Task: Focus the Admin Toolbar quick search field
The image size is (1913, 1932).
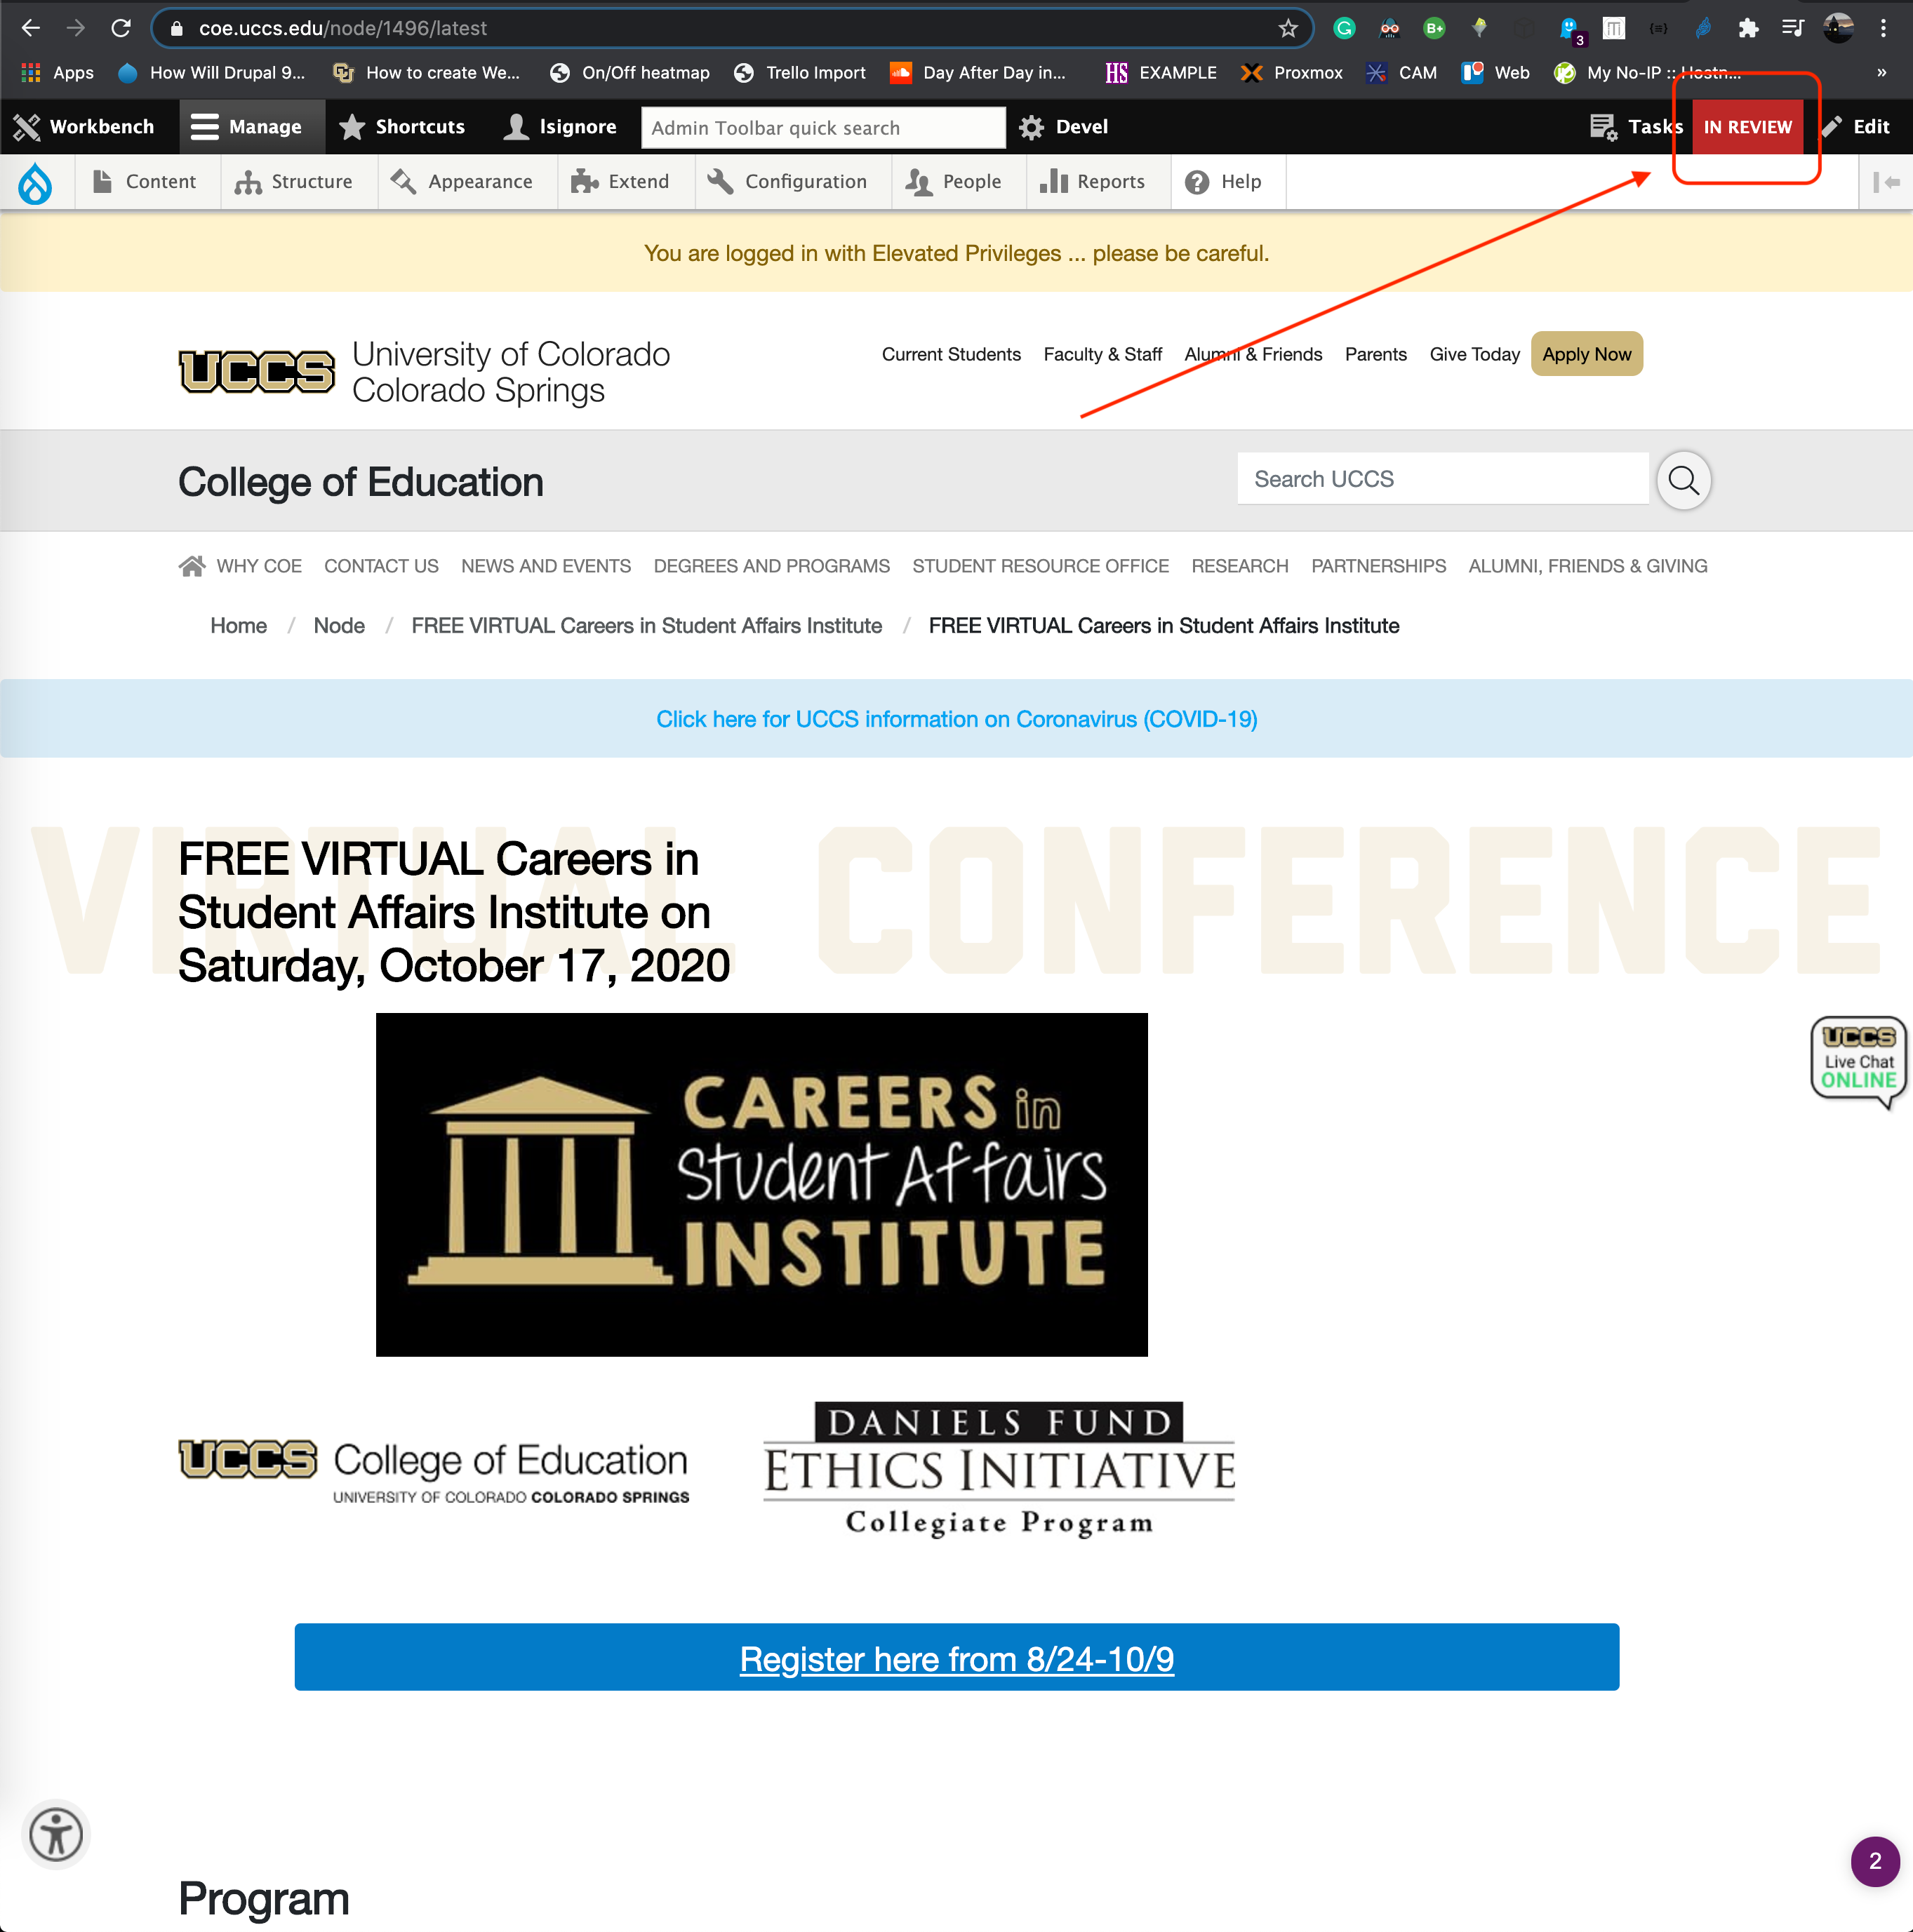Action: (822, 128)
